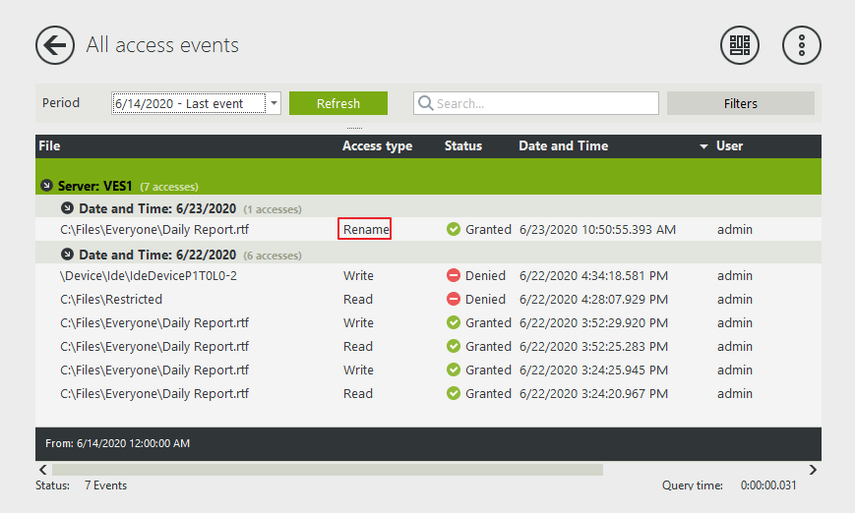
Task: Collapse the Date and Time 6/22/2020 group
Action: tap(67, 255)
